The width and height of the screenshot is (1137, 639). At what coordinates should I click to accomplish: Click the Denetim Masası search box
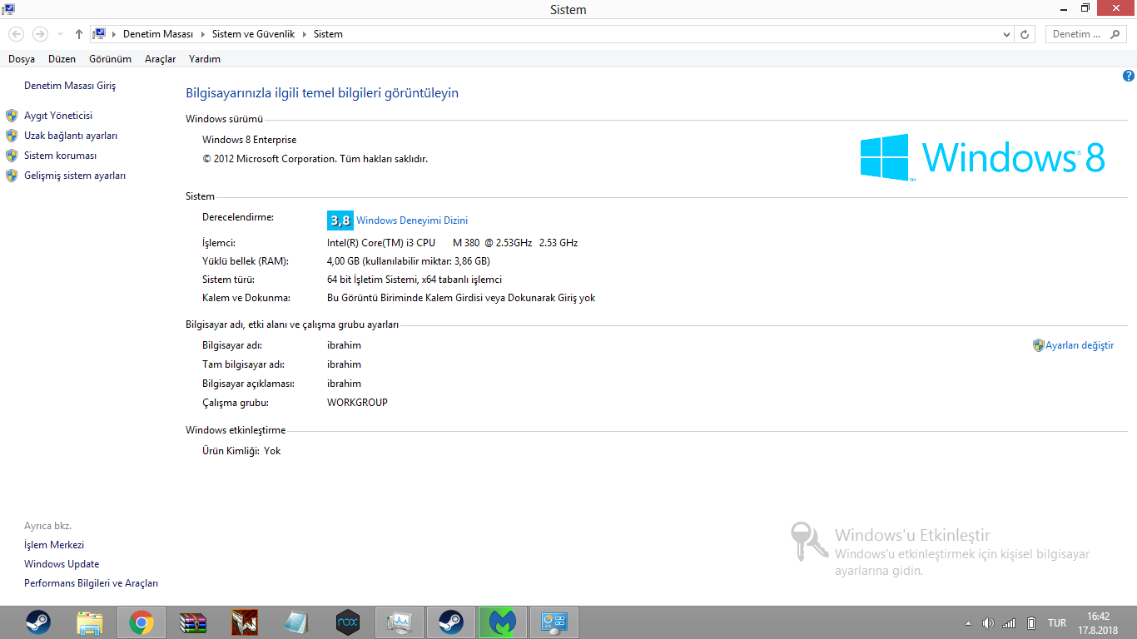[x=1085, y=34]
